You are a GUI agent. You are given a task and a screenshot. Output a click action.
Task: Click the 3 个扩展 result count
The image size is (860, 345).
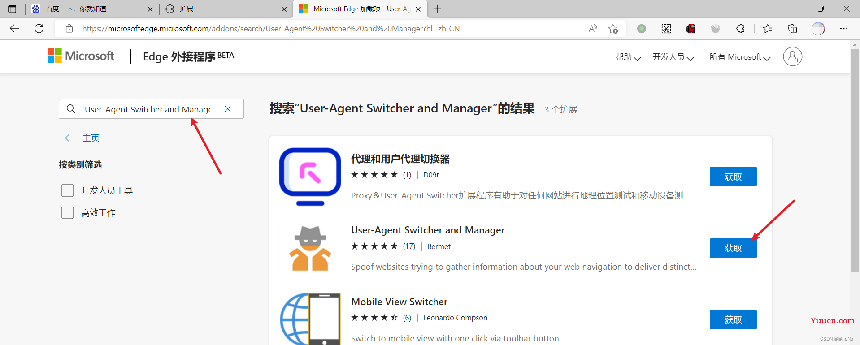[561, 109]
